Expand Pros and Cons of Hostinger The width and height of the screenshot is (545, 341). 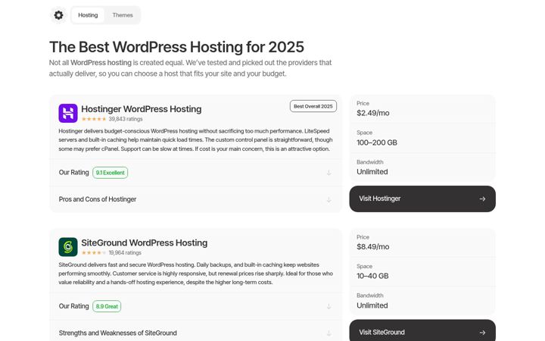(x=195, y=199)
